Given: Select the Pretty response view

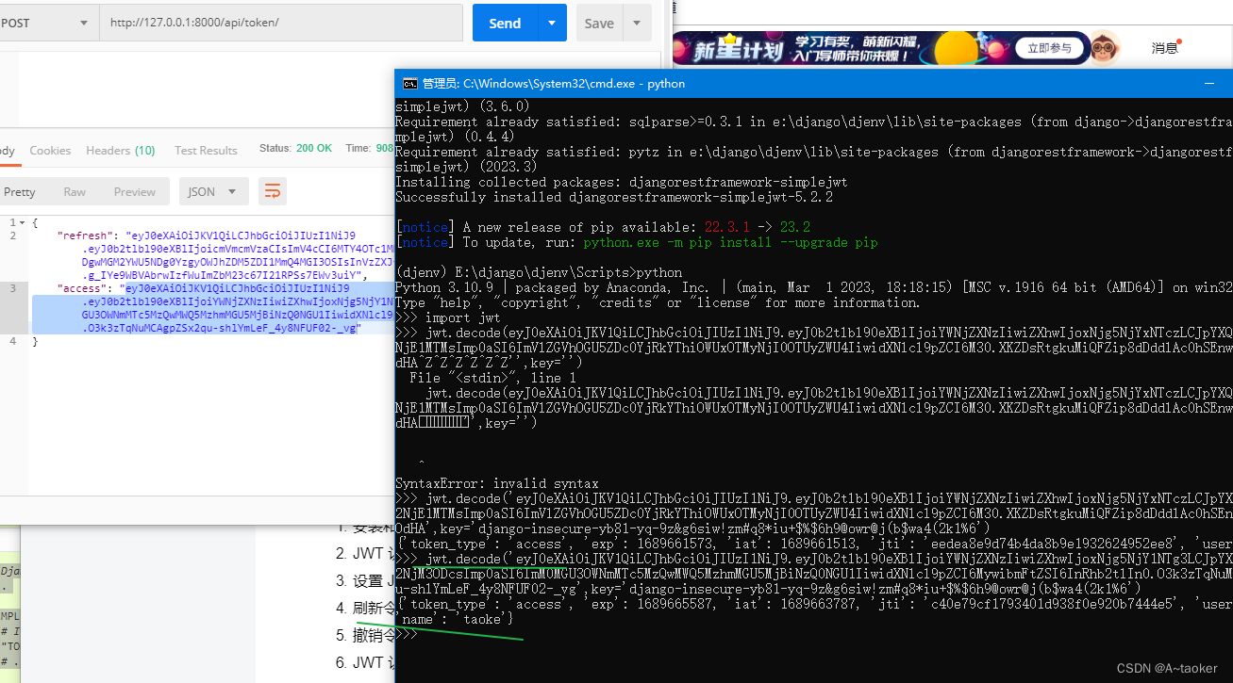Looking at the screenshot, I should 20,190.
